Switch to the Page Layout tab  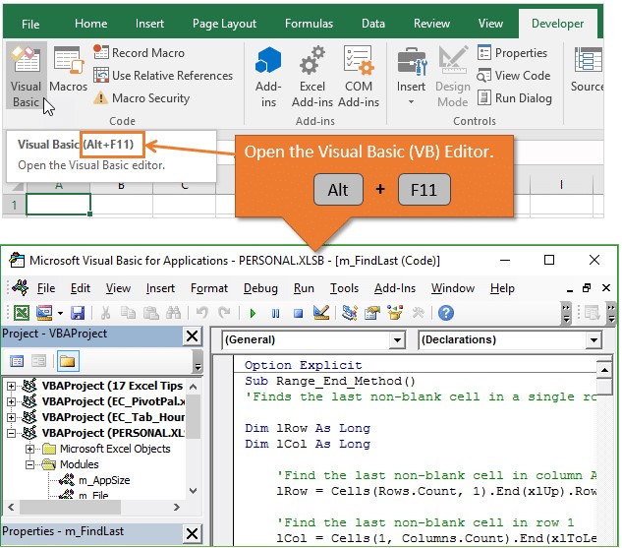pyautogui.click(x=224, y=24)
